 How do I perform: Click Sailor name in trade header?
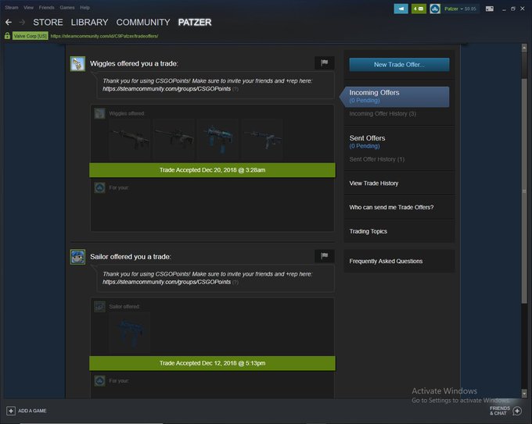[99, 257]
